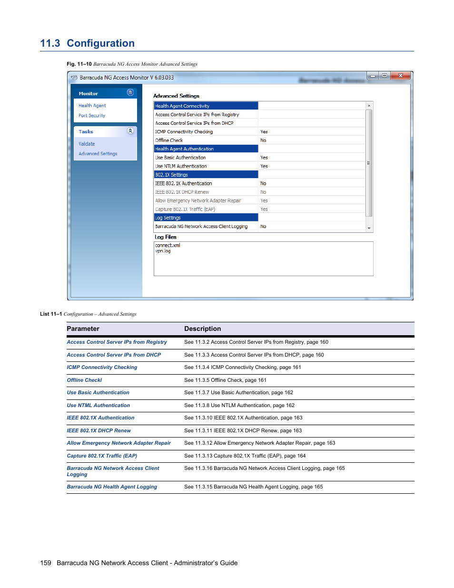
Task: Follow Capture 802.1X Traffic (EAP) parameter link
Action: coord(102,456)
